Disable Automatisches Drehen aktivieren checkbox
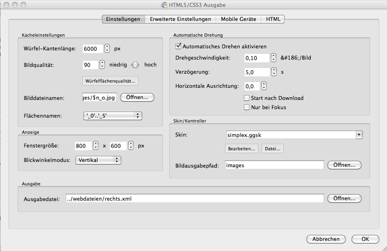The image size is (387, 251). tap(179, 46)
